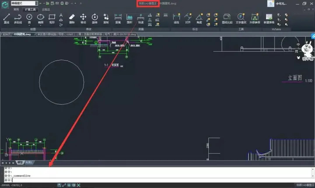Toggle the first status bar snap icon
Viewport: 315px width, 188px height.
[x=59, y=185]
